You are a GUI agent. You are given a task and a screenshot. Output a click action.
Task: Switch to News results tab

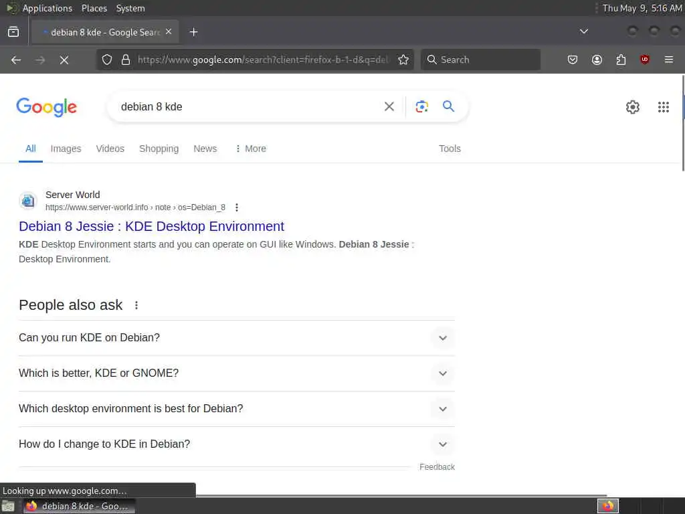pyautogui.click(x=205, y=149)
